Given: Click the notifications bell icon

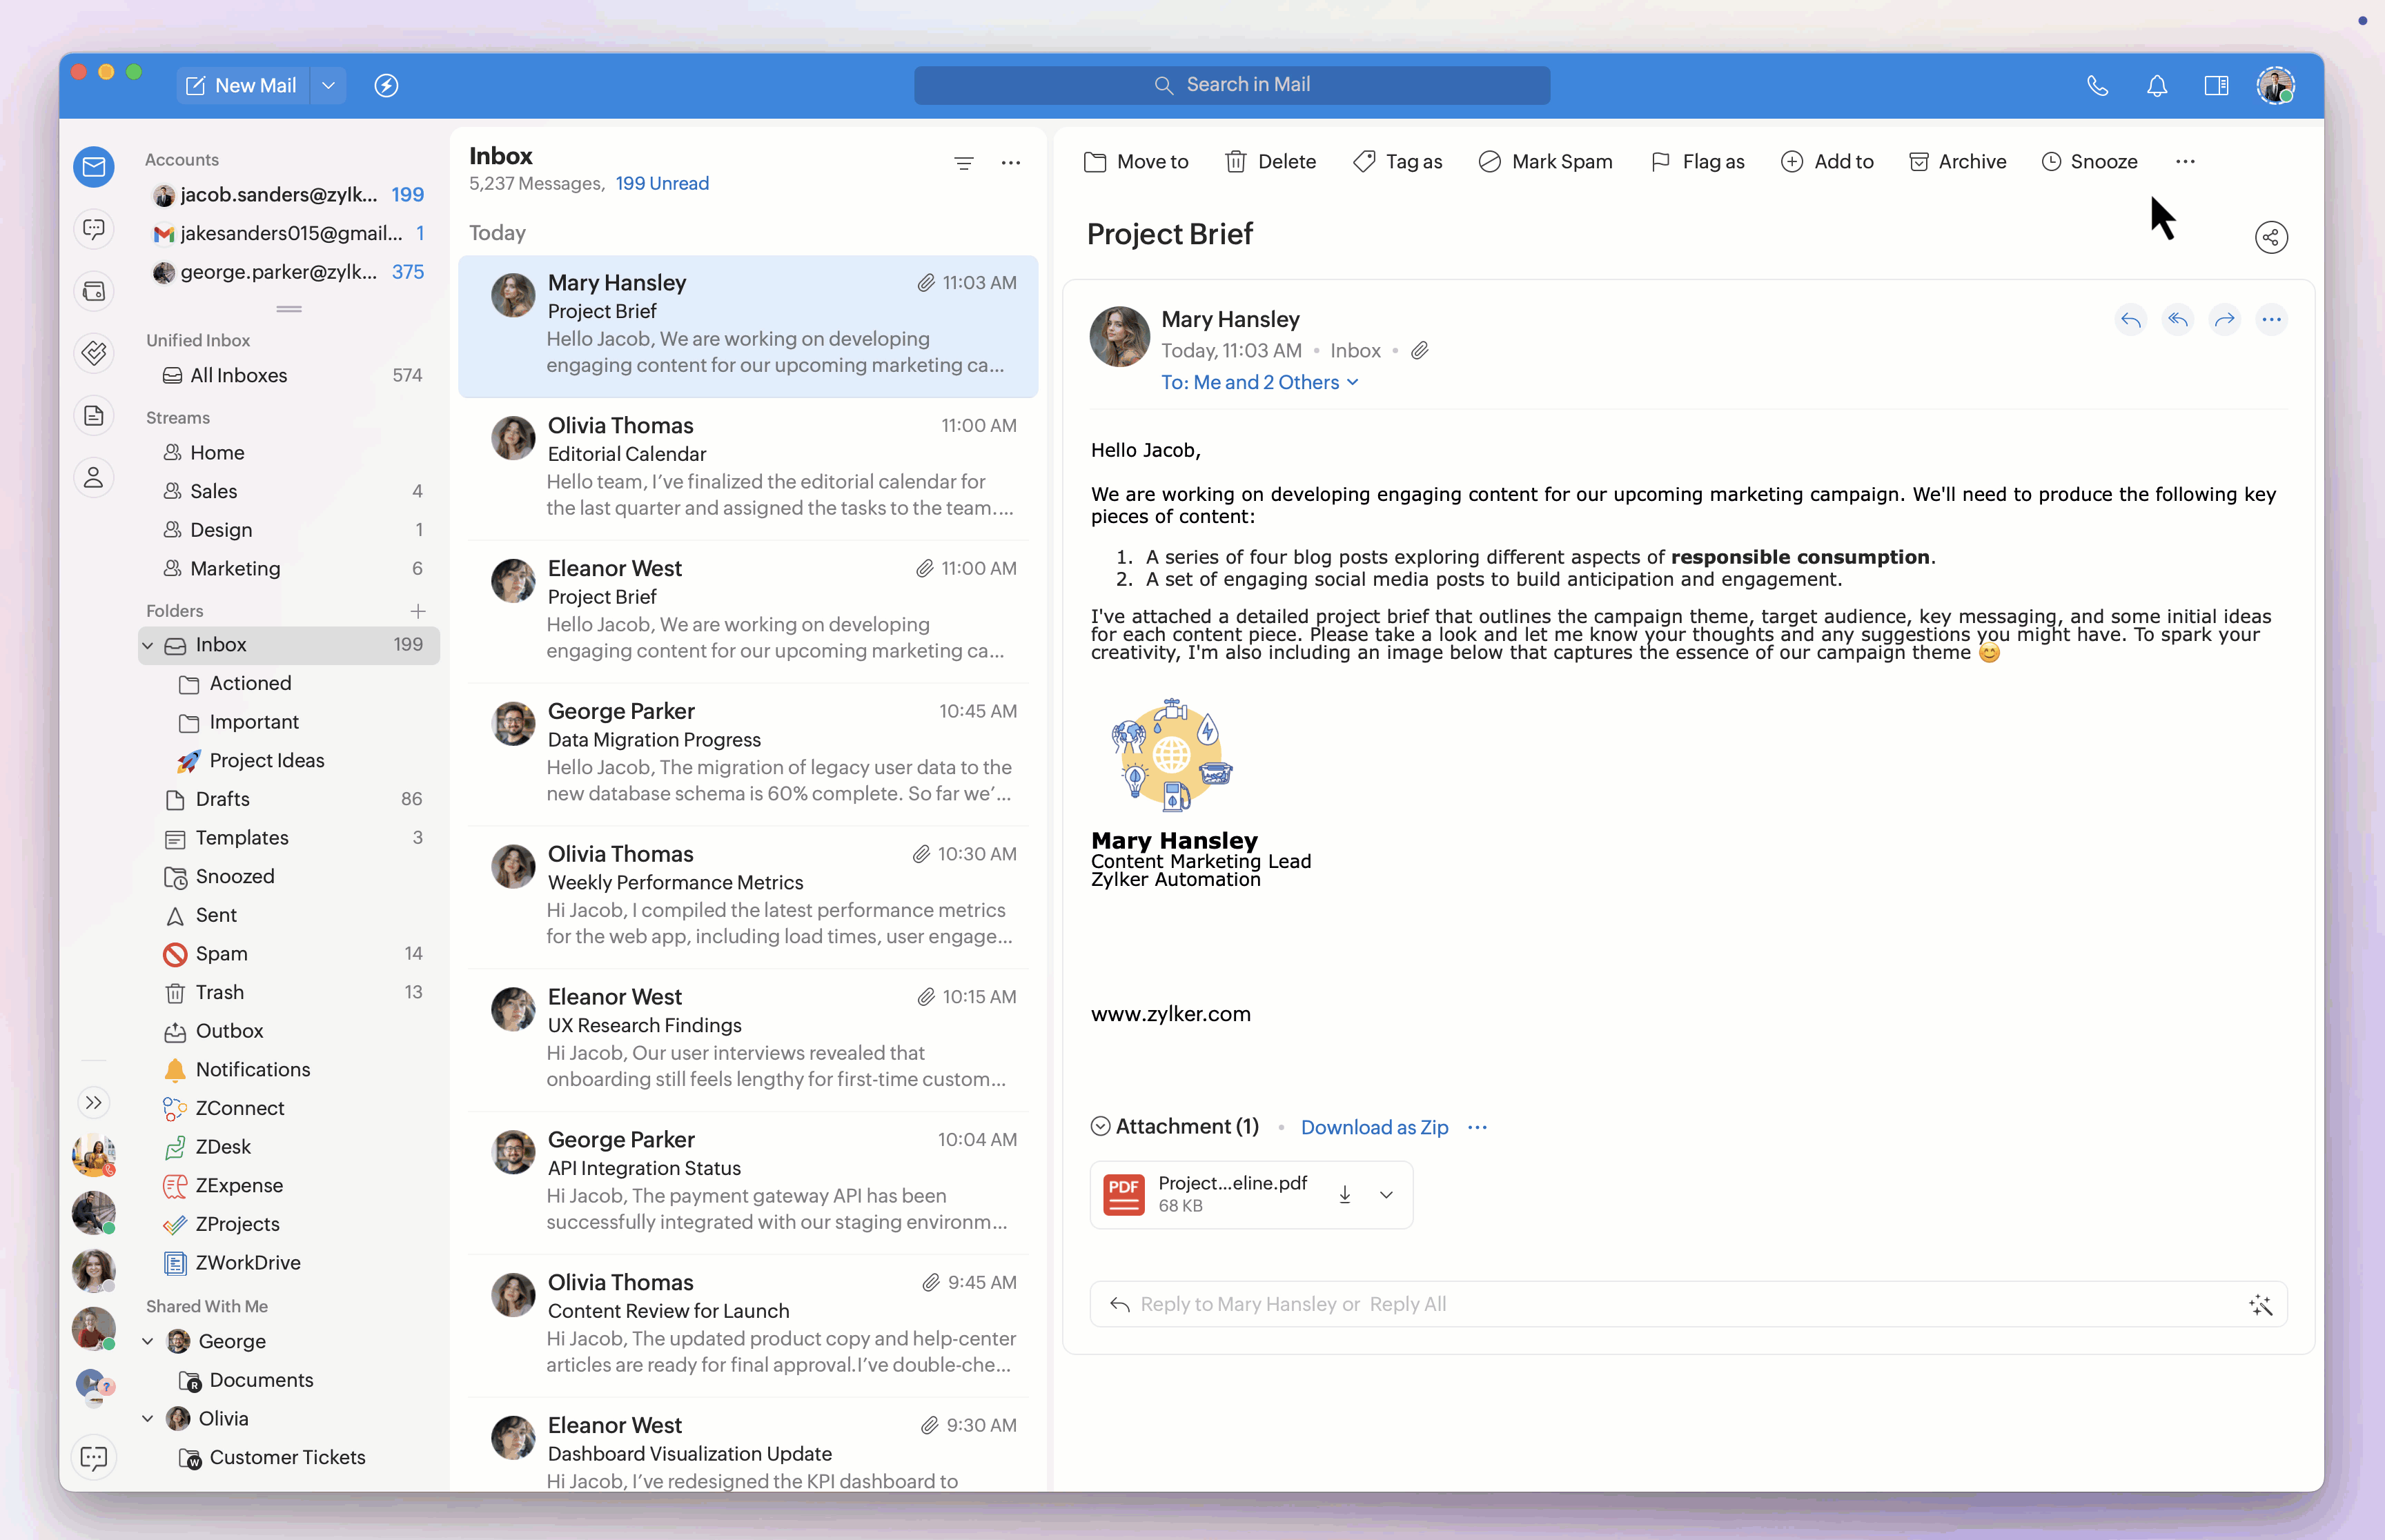Looking at the screenshot, I should coord(2157,86).
